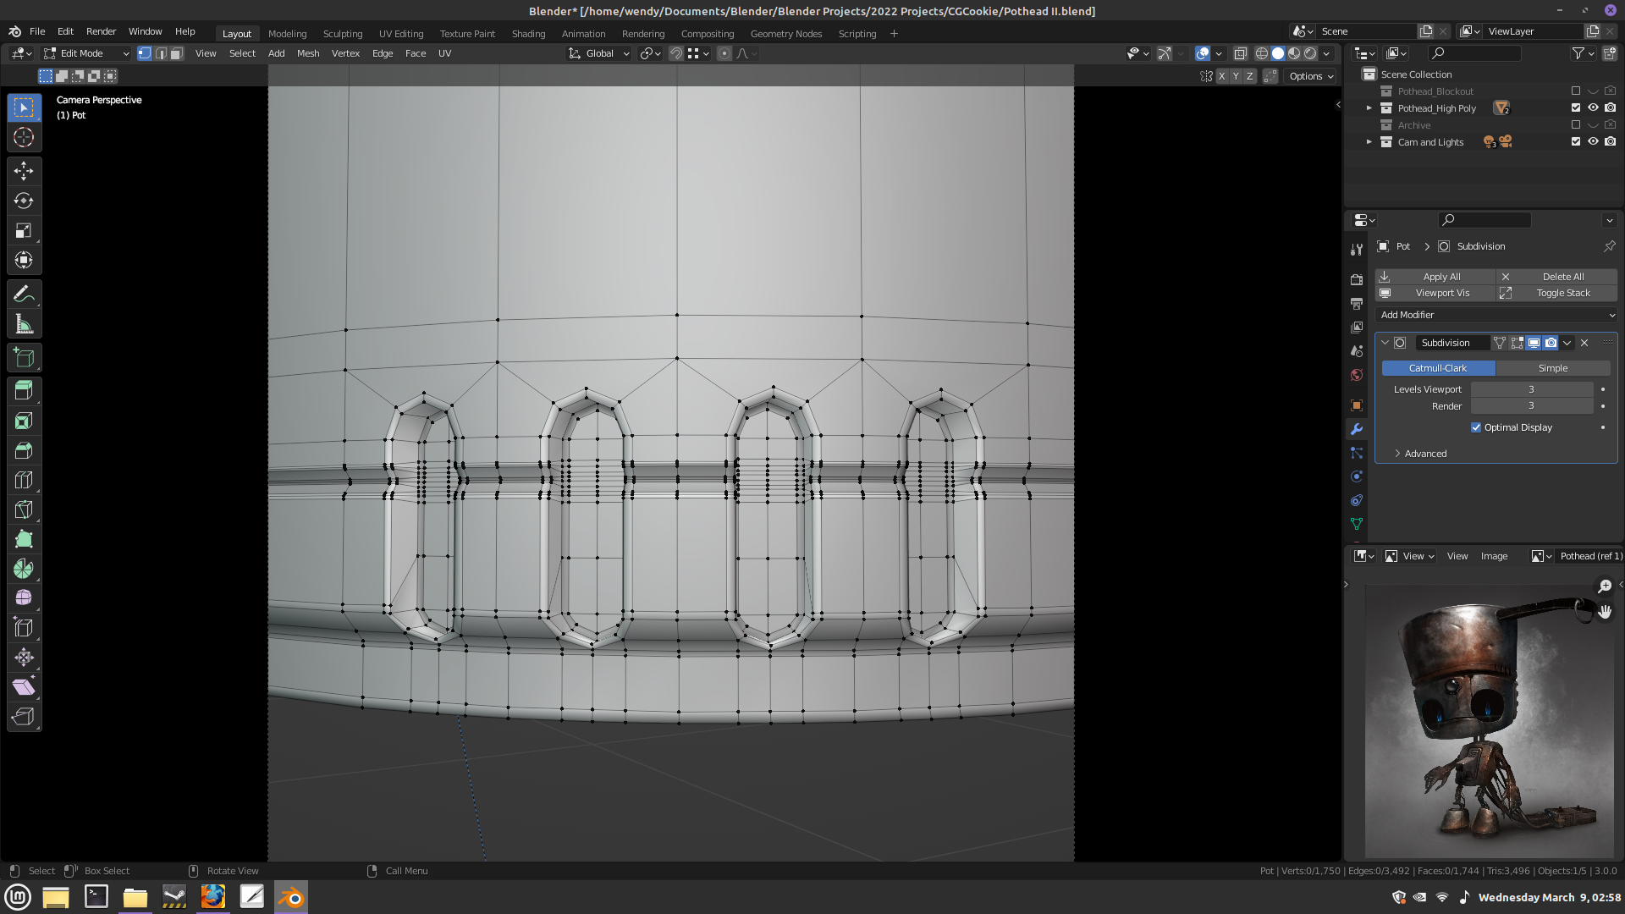This screenshot has width=1625, height=914.
Task: Open the Add Modifier dropdown
Action: coord(1496,315)
